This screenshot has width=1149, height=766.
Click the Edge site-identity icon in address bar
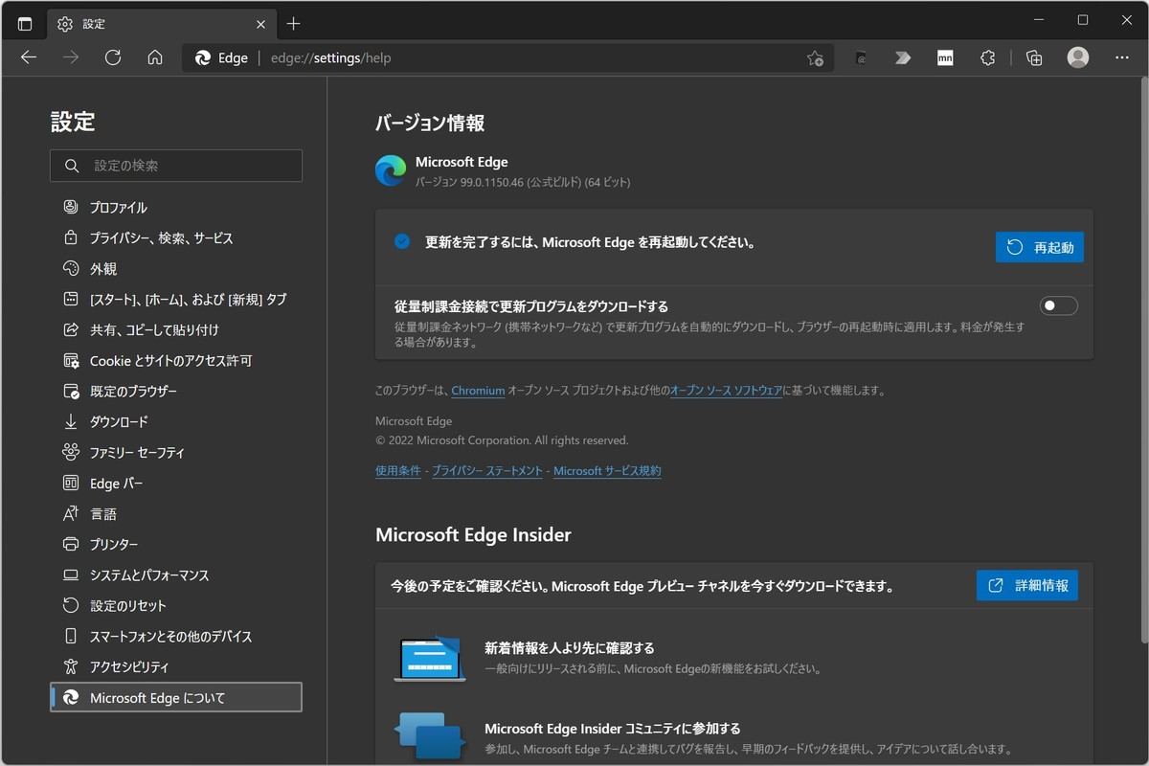[202, 57]
